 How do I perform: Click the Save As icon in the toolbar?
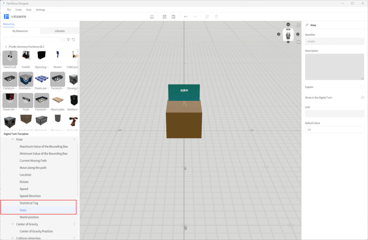coord(173,17)
